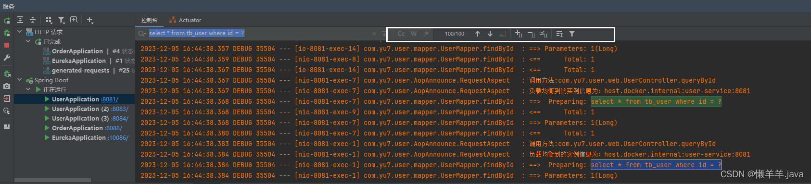The width and height of the screenshot is (811, 184).
Task: Open the :8084/ port link
Action: click(x=120, y=119)
